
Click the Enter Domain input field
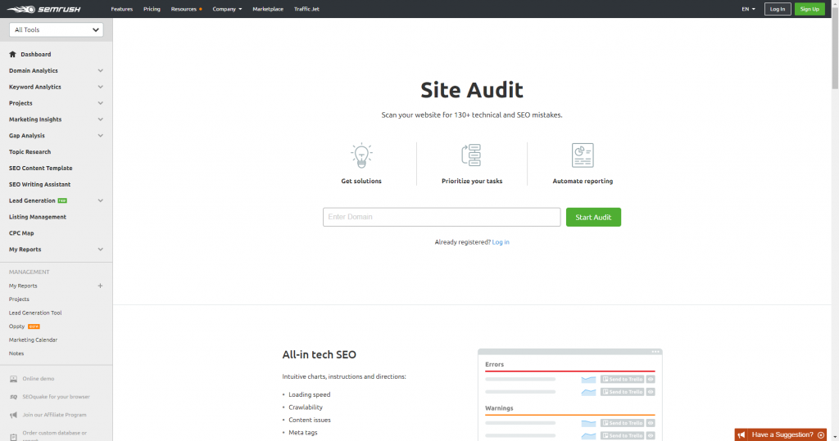pos(442,217)
